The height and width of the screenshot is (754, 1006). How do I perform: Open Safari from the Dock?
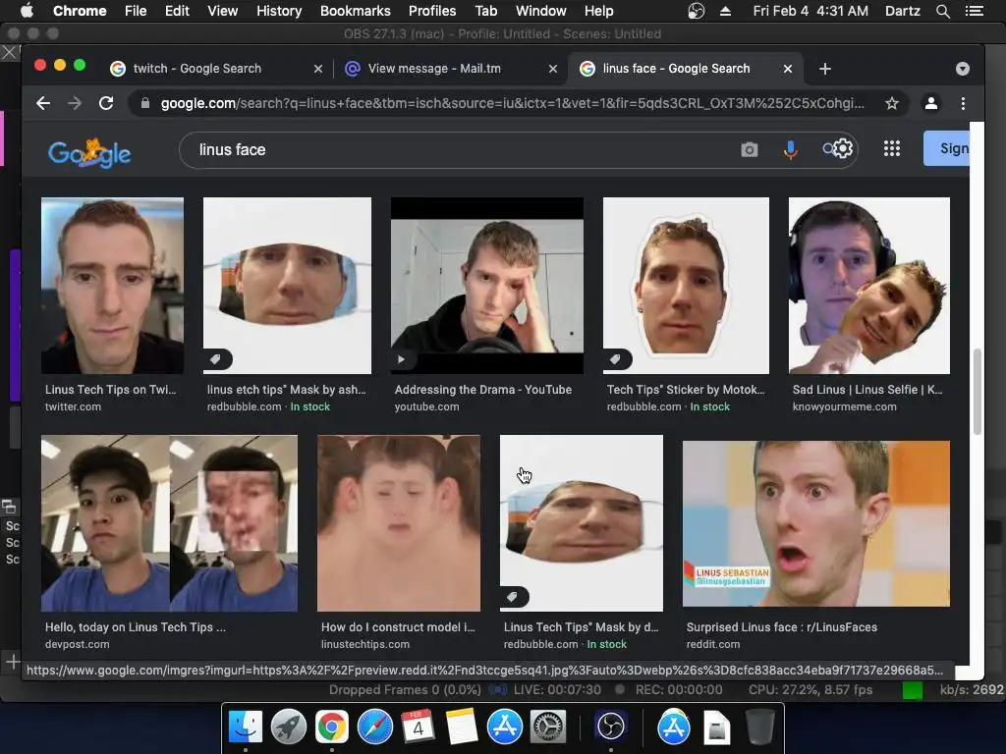coord(374,727)
